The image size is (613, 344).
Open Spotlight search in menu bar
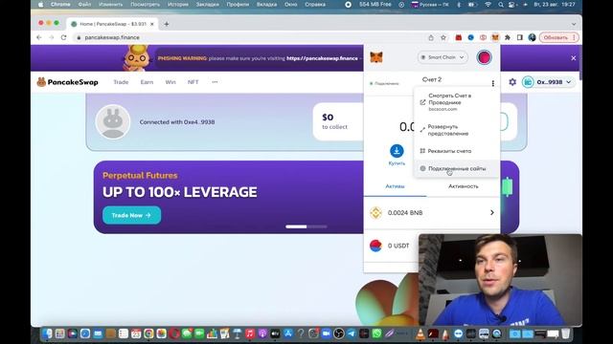click(x=500, y=5)
